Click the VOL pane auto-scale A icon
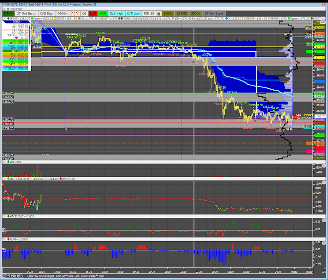The width and height of the screenshot is (328, 280). click(324, 166)
